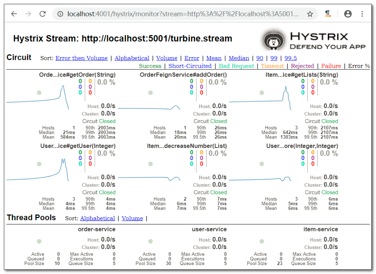Sort circuits by Error then Volume

point(82,58)
